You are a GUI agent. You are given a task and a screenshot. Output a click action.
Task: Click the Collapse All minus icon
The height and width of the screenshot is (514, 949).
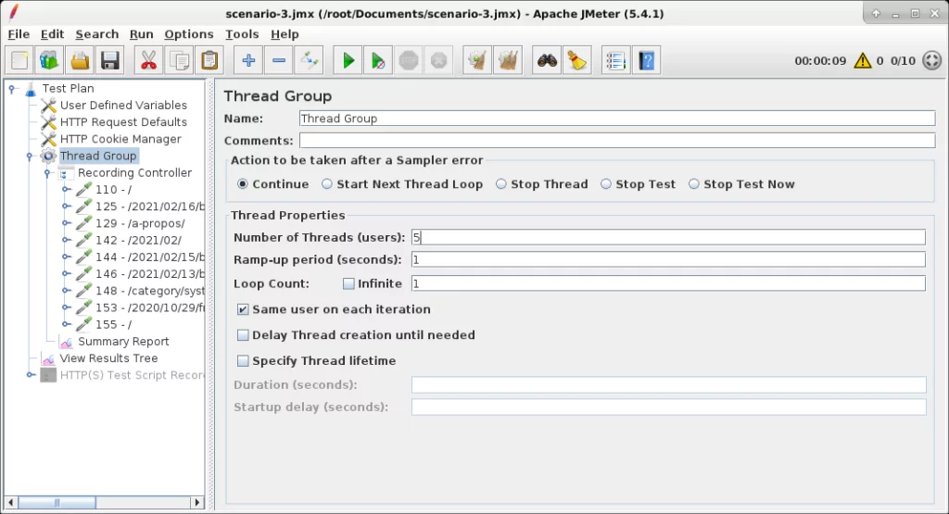tap(279, 60)
